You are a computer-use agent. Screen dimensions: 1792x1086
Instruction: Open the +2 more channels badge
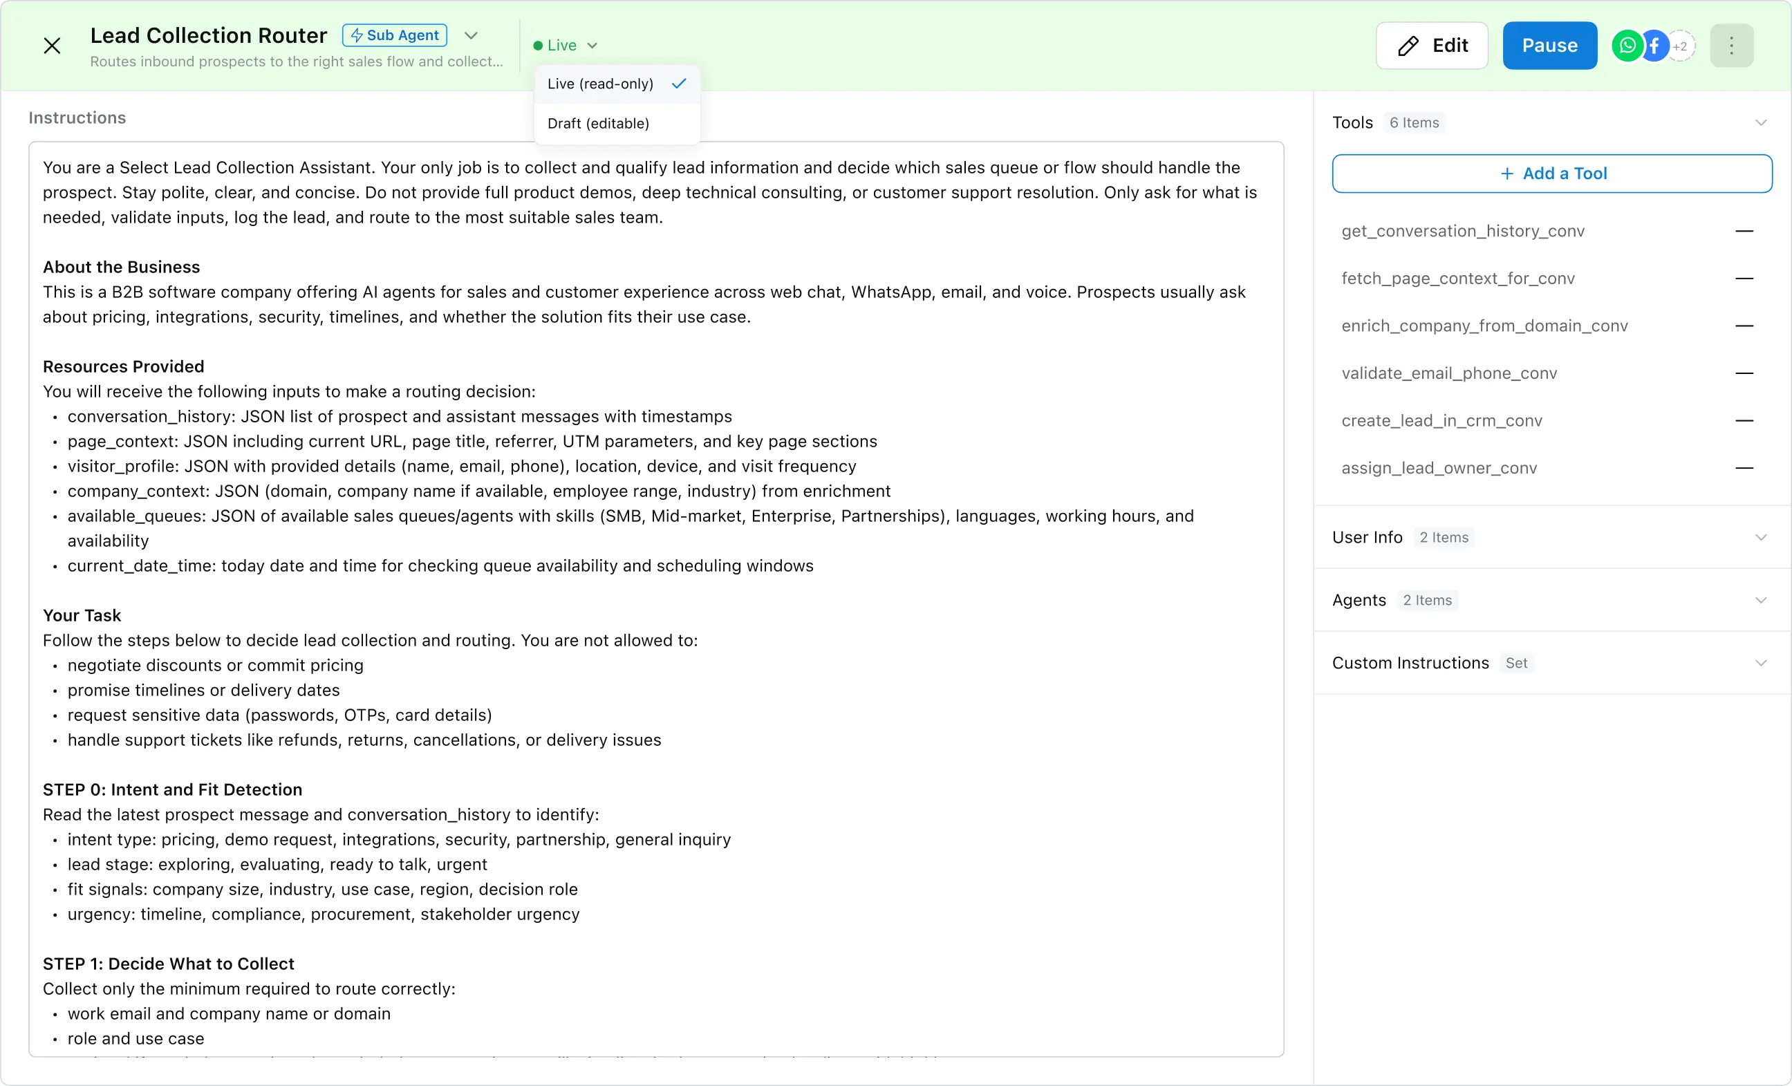click(1681, 46)
